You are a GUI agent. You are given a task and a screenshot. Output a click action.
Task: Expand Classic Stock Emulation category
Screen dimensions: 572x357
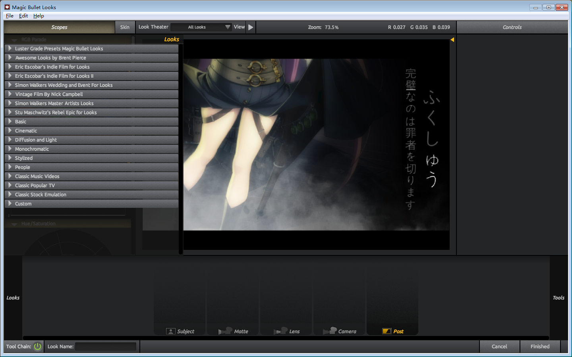tap(91, 194)
